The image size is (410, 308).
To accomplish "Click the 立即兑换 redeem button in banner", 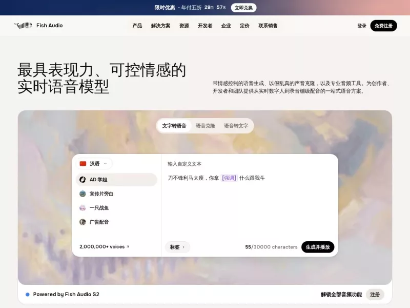I will point(243,8).
